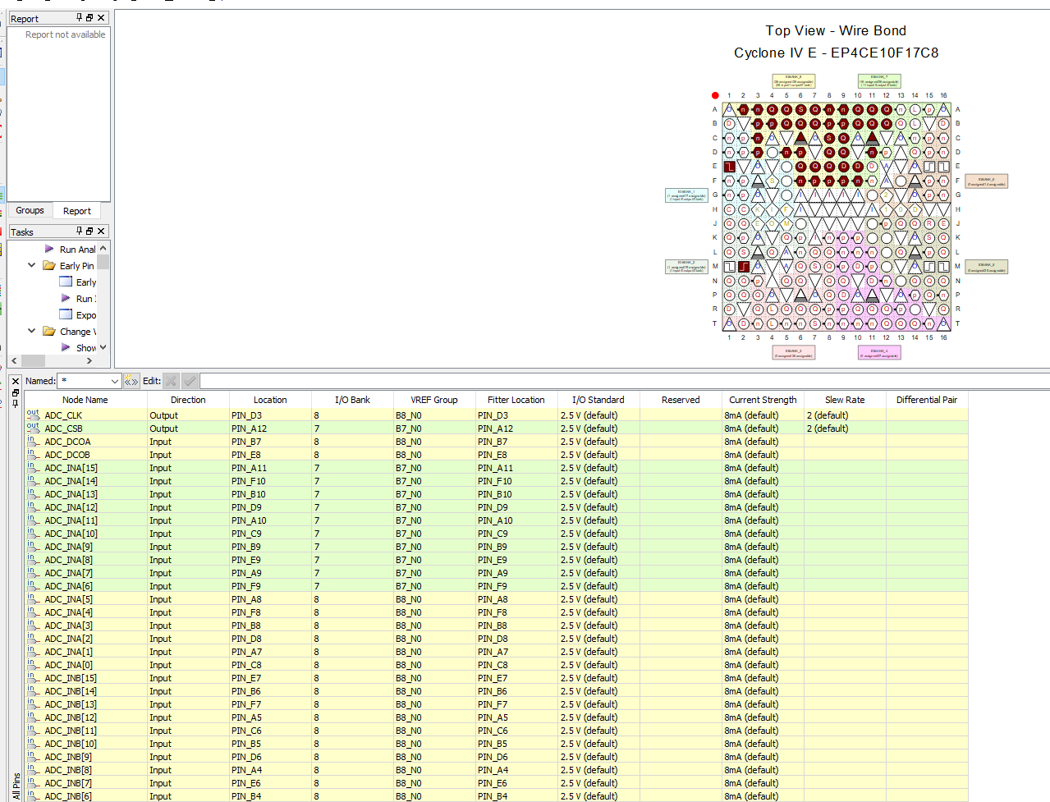This screenshot has width=1050, height=802.
Task: Select the Expo task item in Tasks
Action: coord(78,314)
